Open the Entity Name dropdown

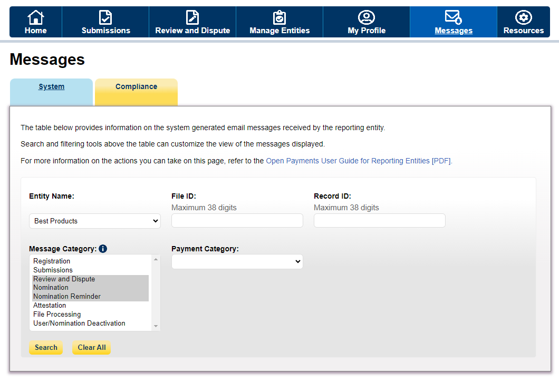click(x=95, y=221)
